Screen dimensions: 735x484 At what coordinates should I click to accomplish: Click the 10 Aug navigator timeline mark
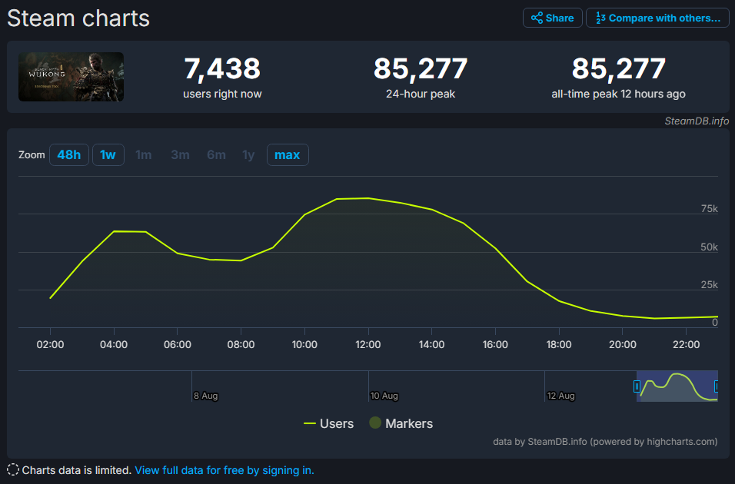pos(384,396)
